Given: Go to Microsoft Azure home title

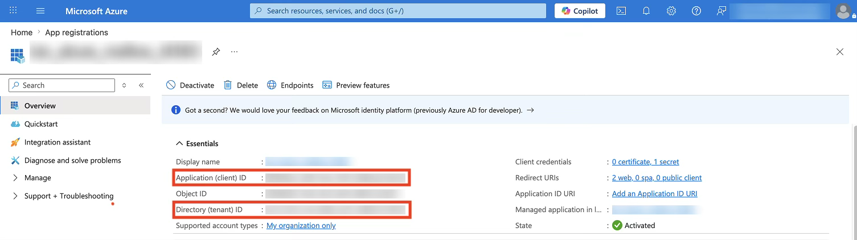Looking at the screenshot, I should [x=96, y=11].
